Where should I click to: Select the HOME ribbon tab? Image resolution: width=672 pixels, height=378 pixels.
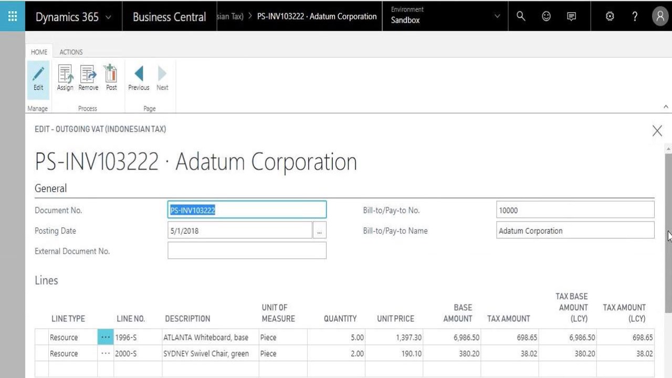point(39,52)
